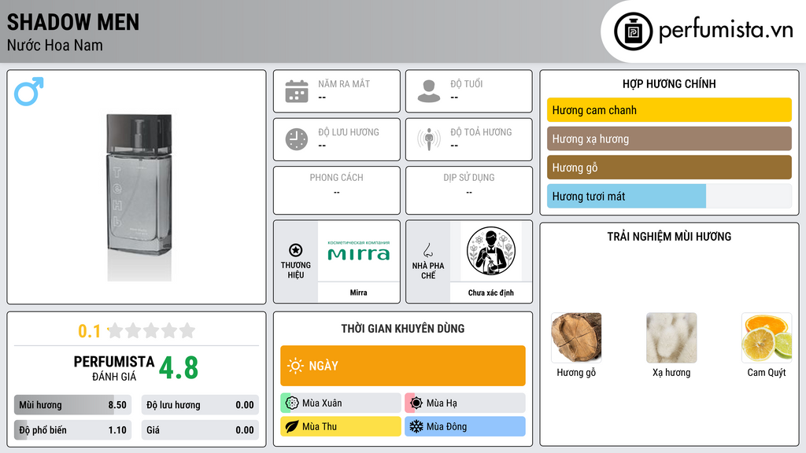
Task: Click the person icon for Độ tuổi
Action: (429, 91)
